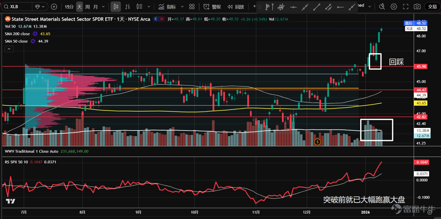Viewport: 441px width, 219px height.
Task: Open the 指标 indicators dialog
Action: (x=167, y=7)
